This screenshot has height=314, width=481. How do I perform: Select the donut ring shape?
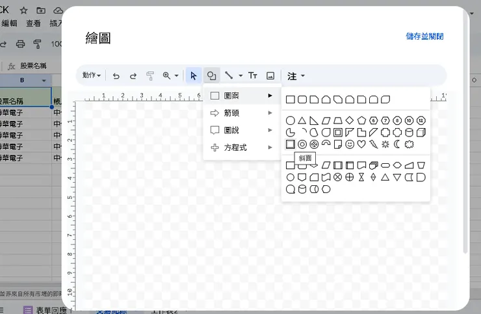(302, 144)
